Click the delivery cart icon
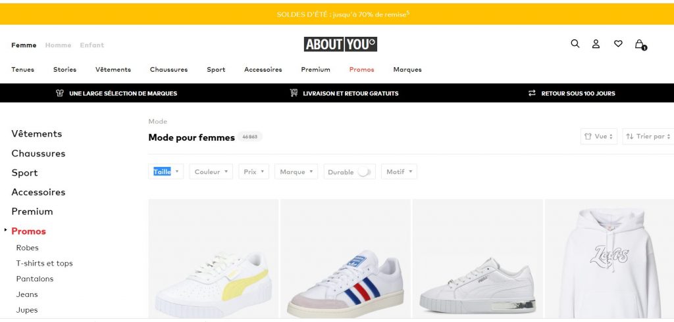 point(294,93)
